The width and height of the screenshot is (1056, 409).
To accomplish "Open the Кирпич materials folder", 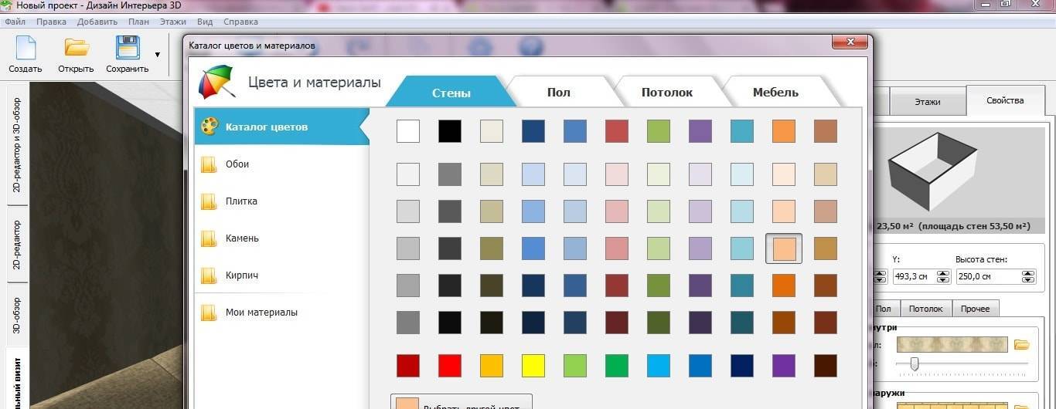I will pos(241,275).
